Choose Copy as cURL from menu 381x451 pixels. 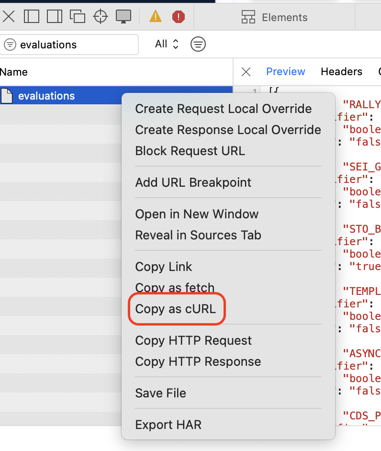tap(176, 309)
